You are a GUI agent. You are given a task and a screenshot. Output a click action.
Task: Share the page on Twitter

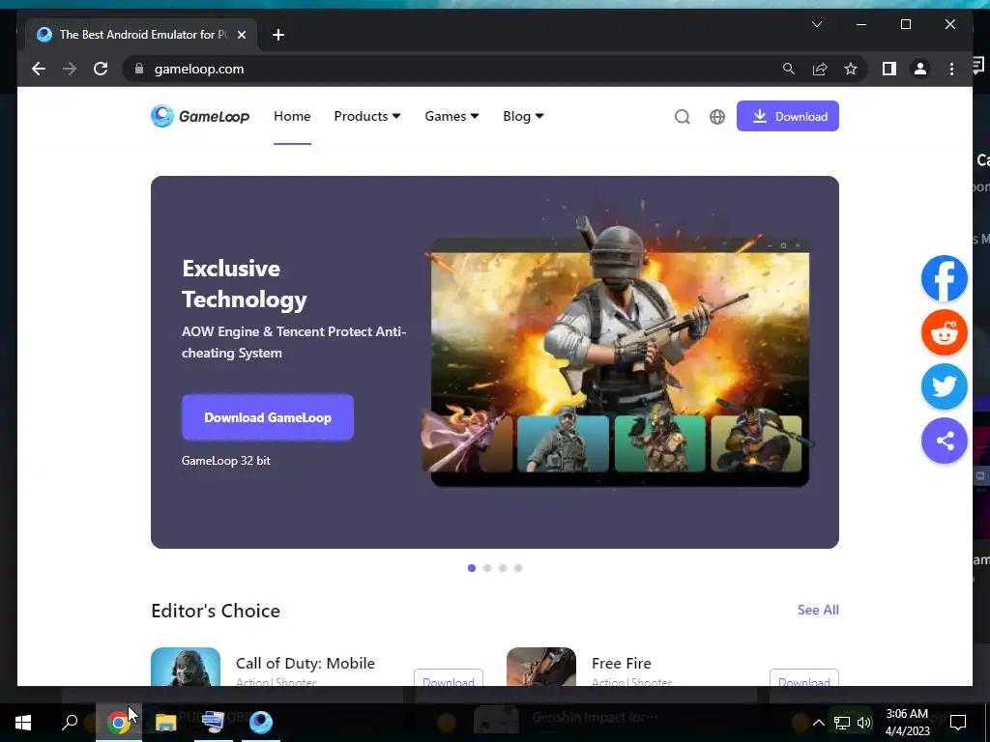944,386
